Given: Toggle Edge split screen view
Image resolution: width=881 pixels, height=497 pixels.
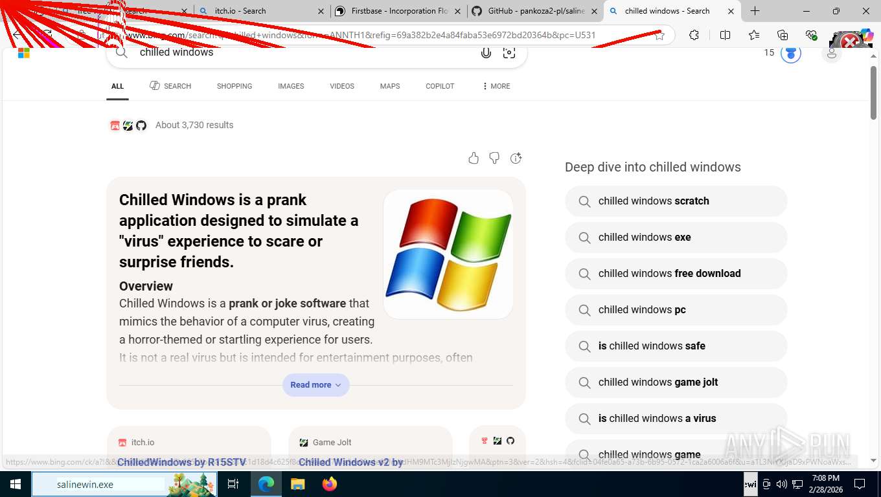Looking at the screenshot, I should 725,36.
